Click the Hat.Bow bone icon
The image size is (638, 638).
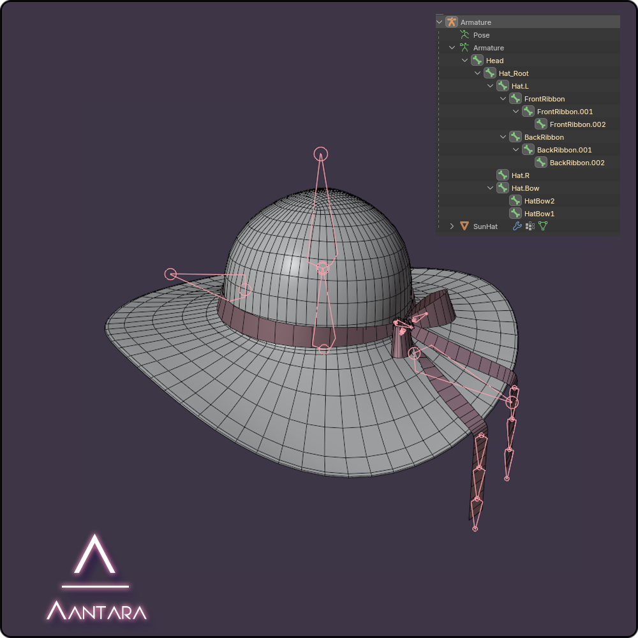503,188
